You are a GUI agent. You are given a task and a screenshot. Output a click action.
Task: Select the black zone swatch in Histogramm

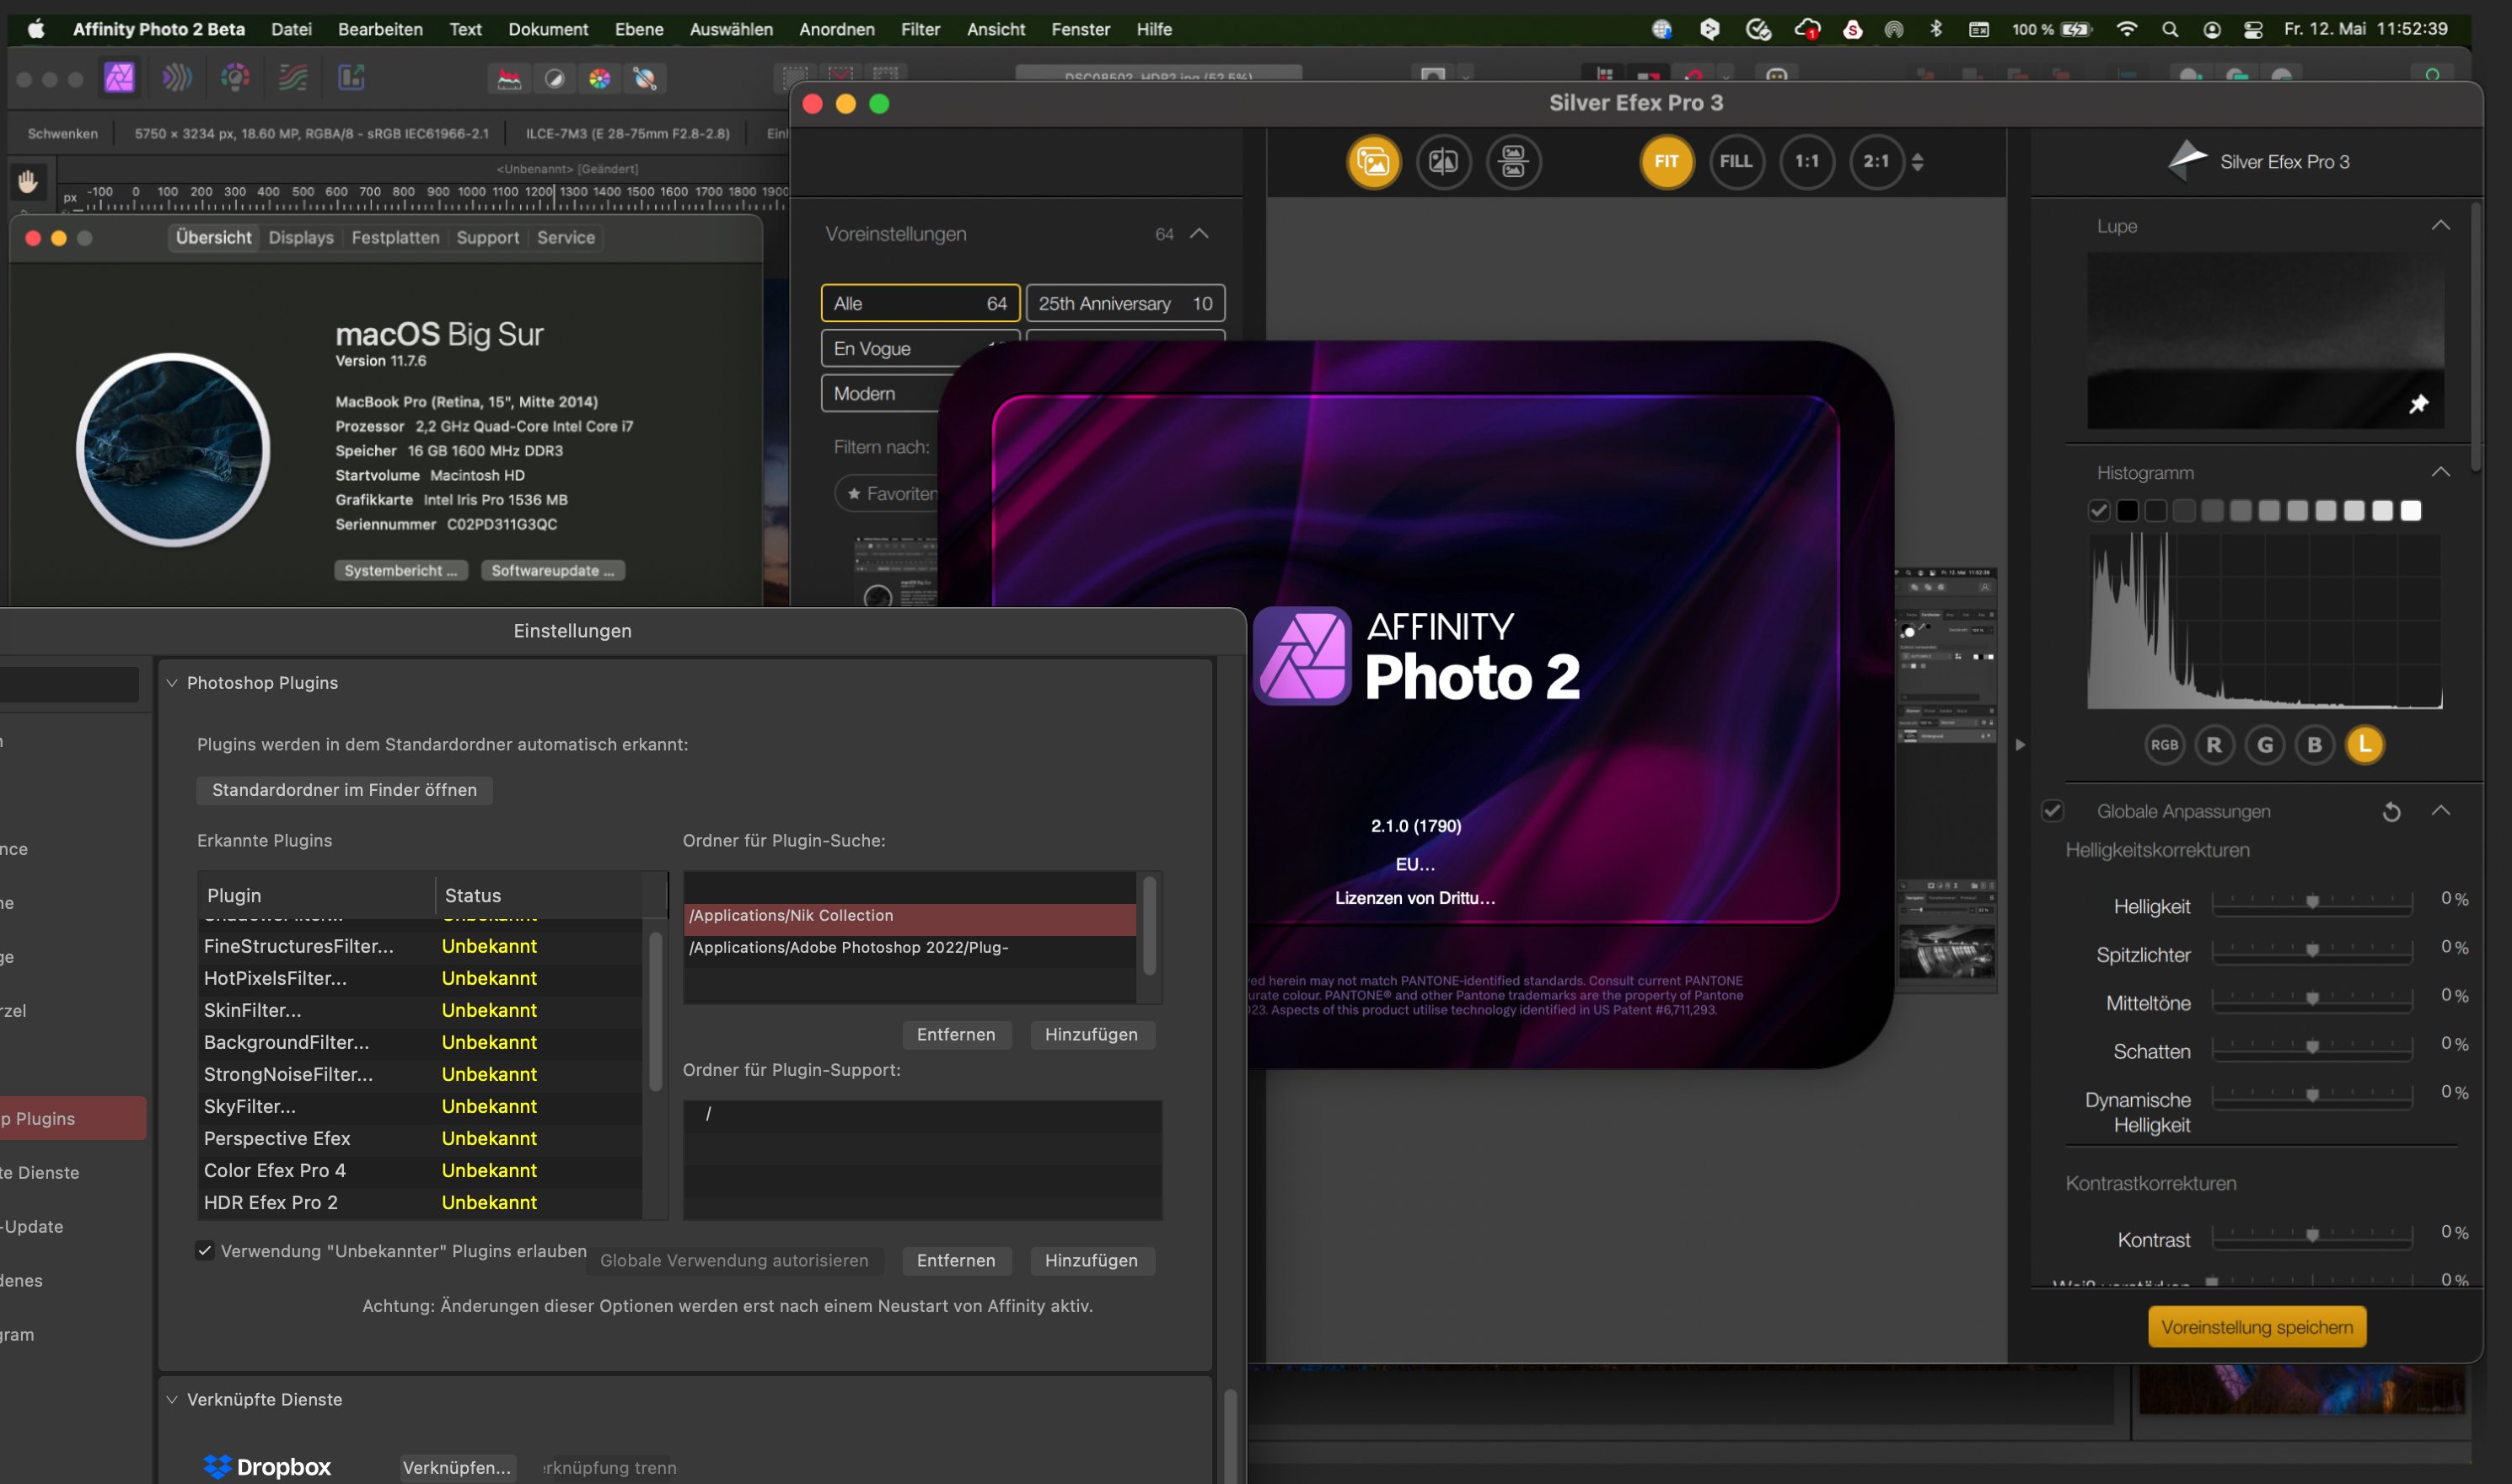tap(2127, 511)
